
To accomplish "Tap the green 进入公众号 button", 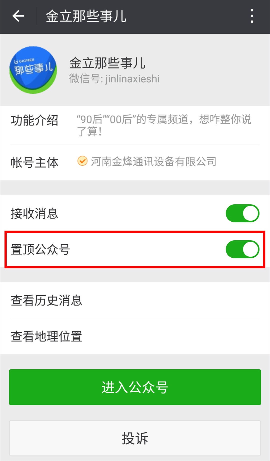I will pos(135,387).
